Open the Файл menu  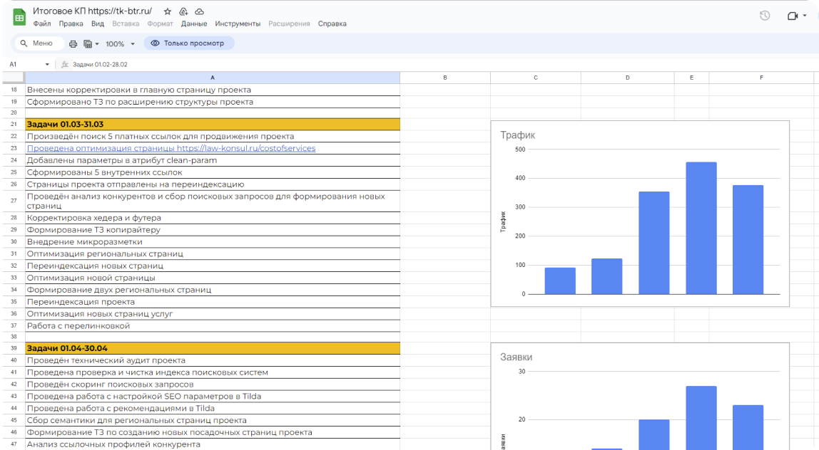pos(41,23)
